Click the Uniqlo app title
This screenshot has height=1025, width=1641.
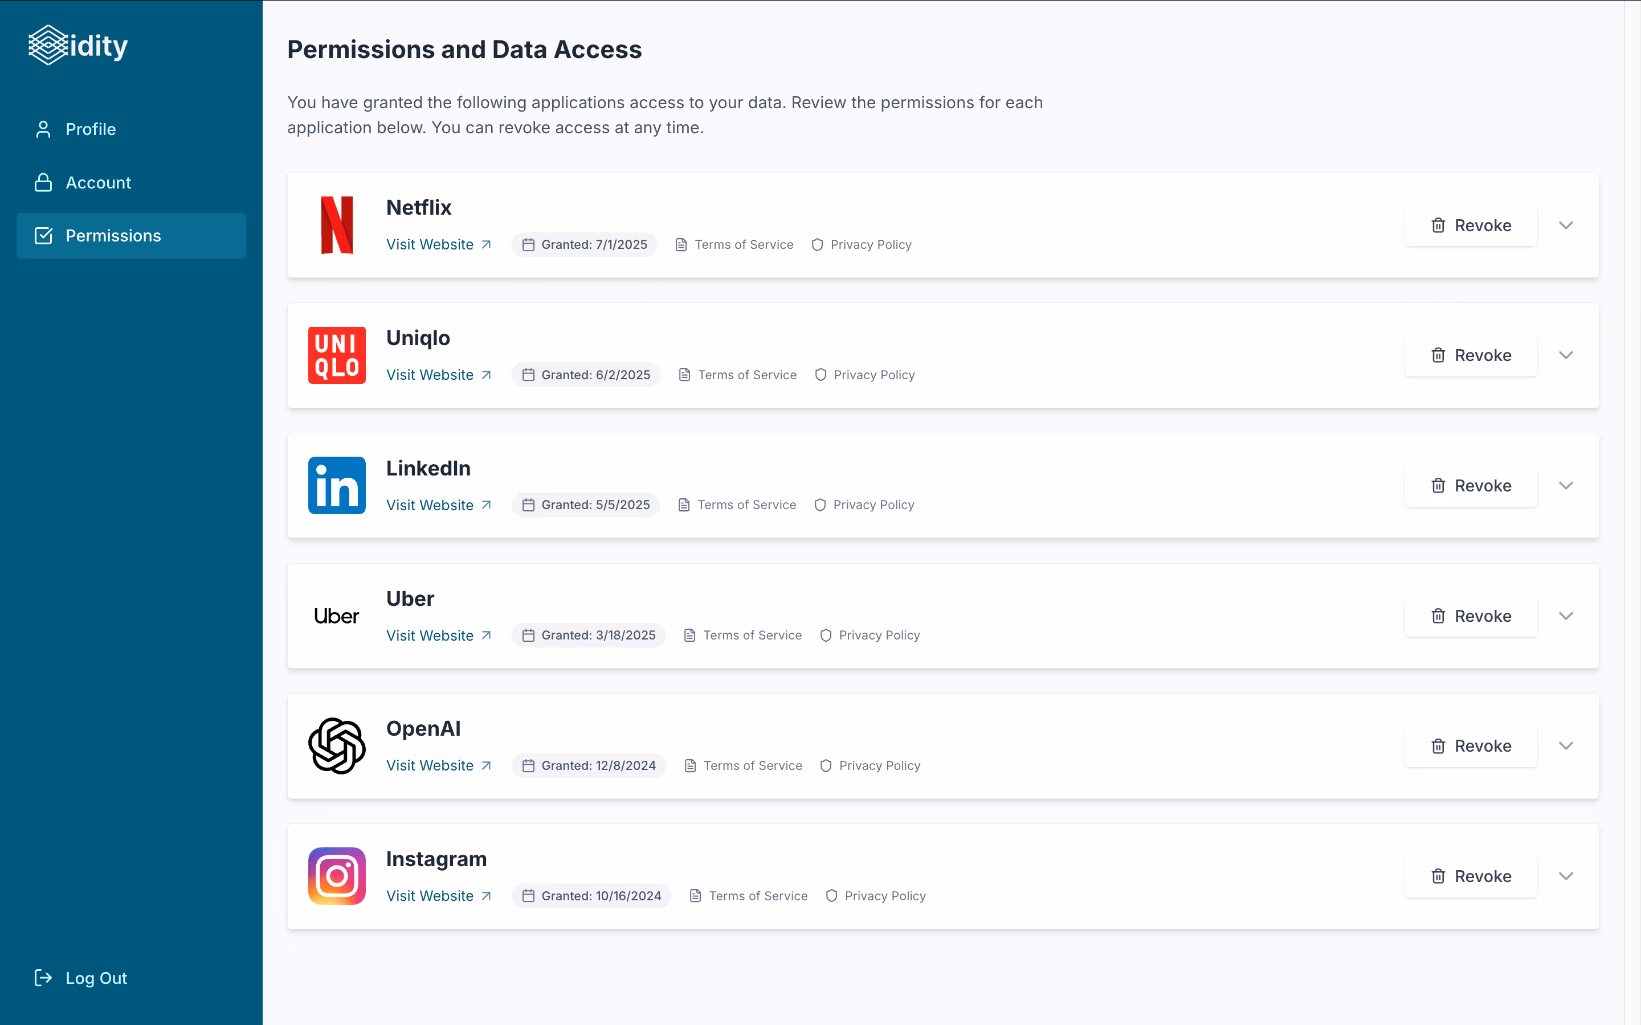(x=418, y=338)
